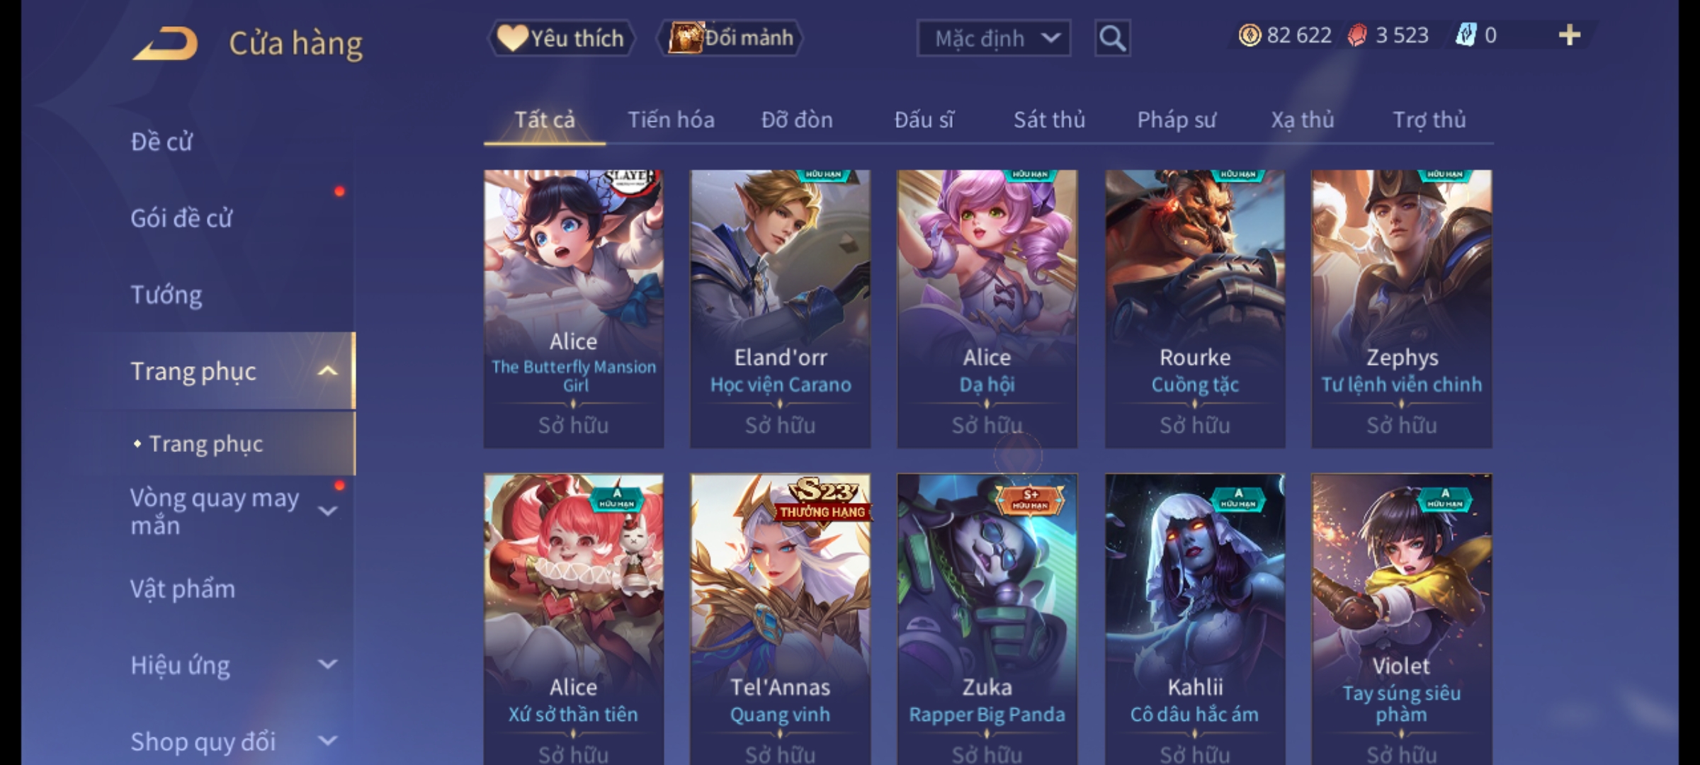Switch to the Pháp sư tab
This screenshot has height=765, width=1700.
pyautogui.click(x=1177, y=120)
